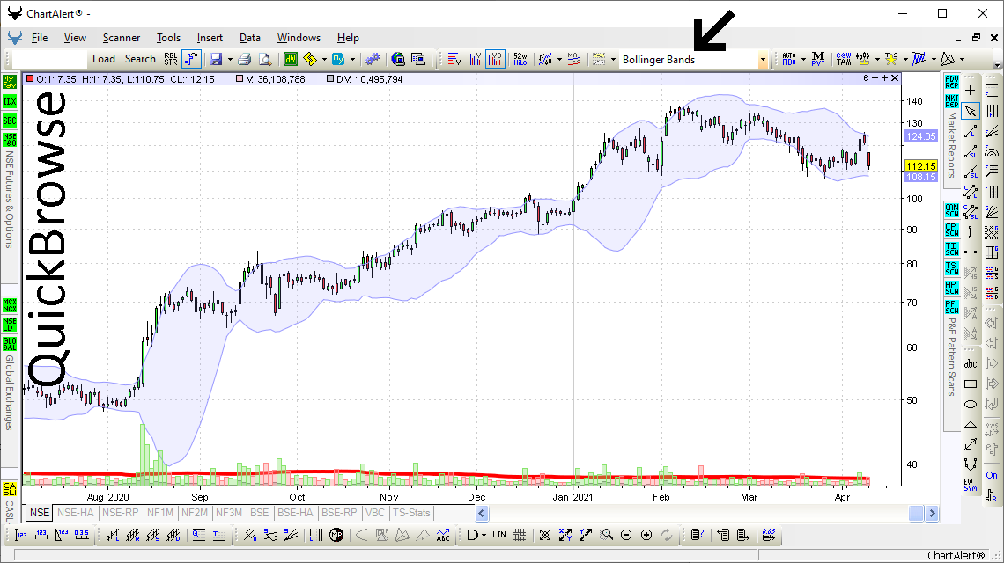Click the symbol input field
The width and height of the screenshot is (1004, 563).
coord(49,59)
